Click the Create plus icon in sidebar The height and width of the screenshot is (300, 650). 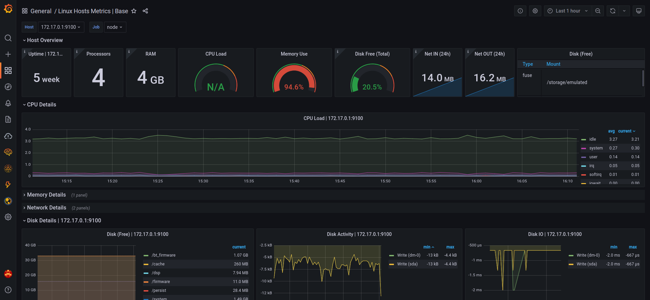(x=8, y=54)
